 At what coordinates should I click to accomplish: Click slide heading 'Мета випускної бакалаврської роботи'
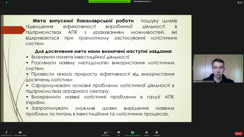click(83, 21)
